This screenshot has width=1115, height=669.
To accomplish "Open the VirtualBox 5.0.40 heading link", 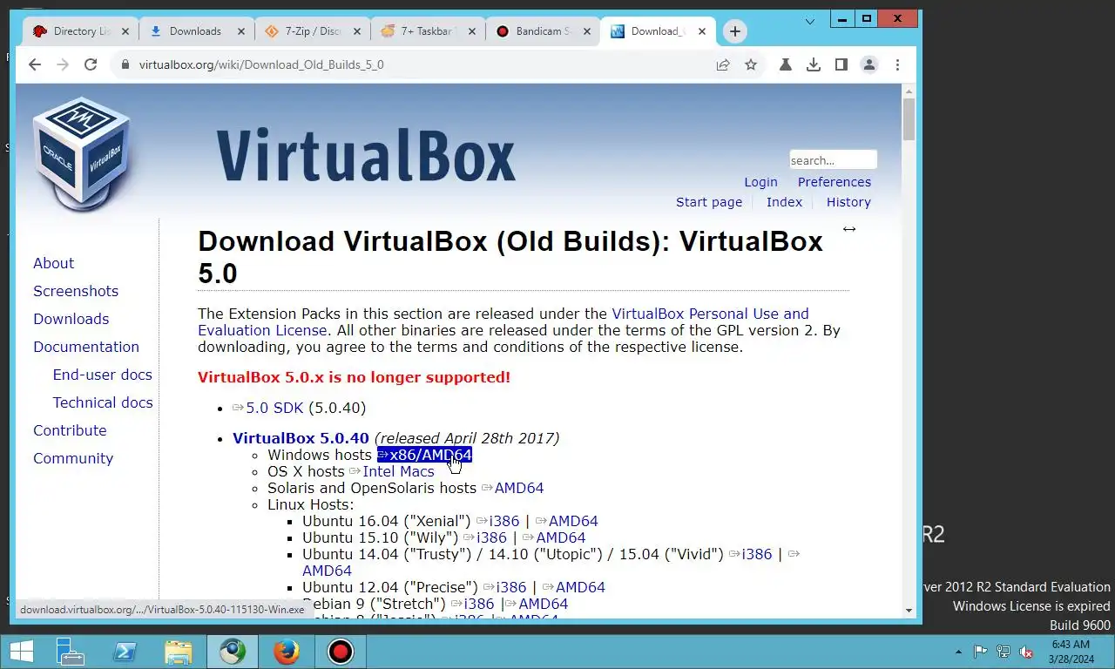I will point(301,438).
